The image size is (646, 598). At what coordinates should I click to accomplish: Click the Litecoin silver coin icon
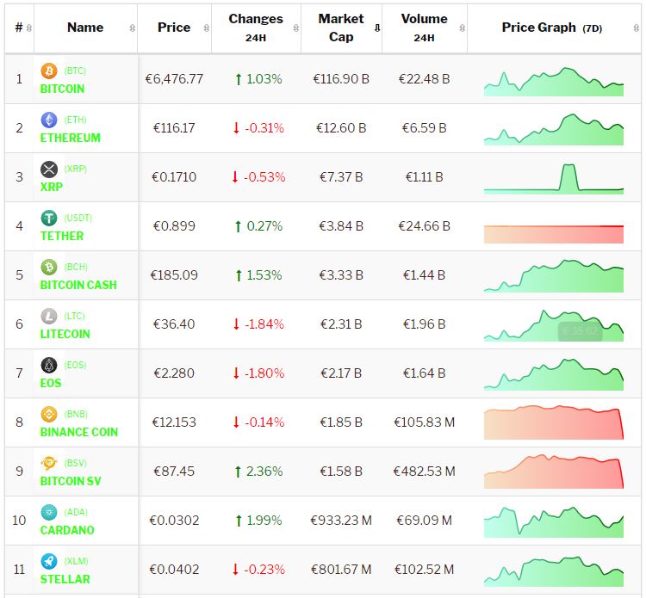click(x=49, y=316)
